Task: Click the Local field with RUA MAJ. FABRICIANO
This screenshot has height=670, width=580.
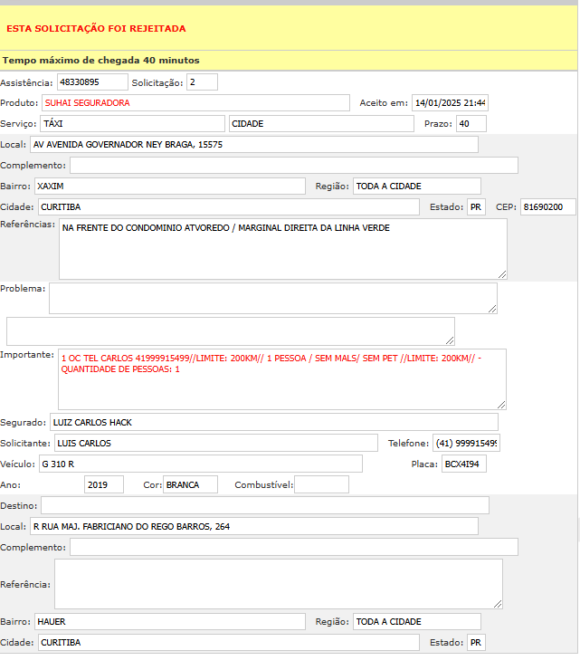Action: point(253,526)
